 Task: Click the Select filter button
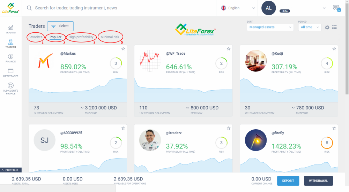[60, 26]
